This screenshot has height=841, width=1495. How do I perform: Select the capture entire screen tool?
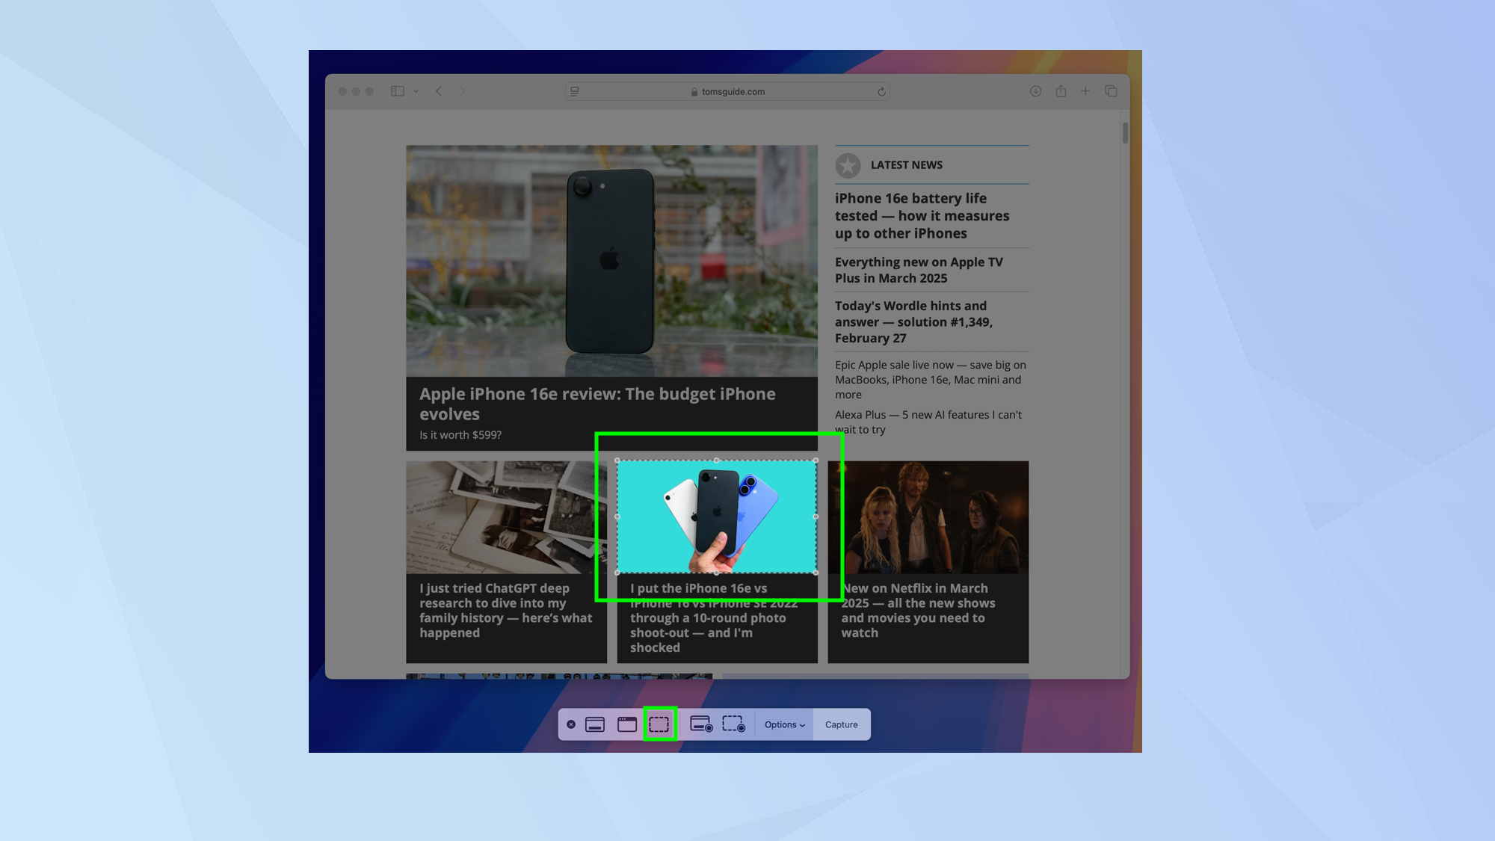click(594, 724)
